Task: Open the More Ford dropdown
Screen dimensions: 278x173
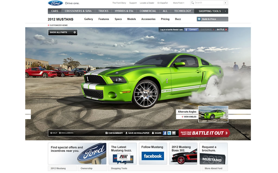Action: click(179, 3)
